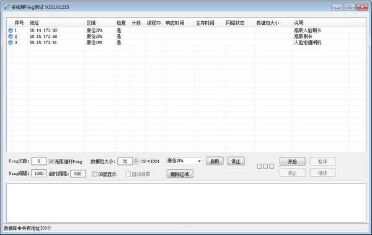Click the 超时间隔 input field showing 500

[78, 174]
